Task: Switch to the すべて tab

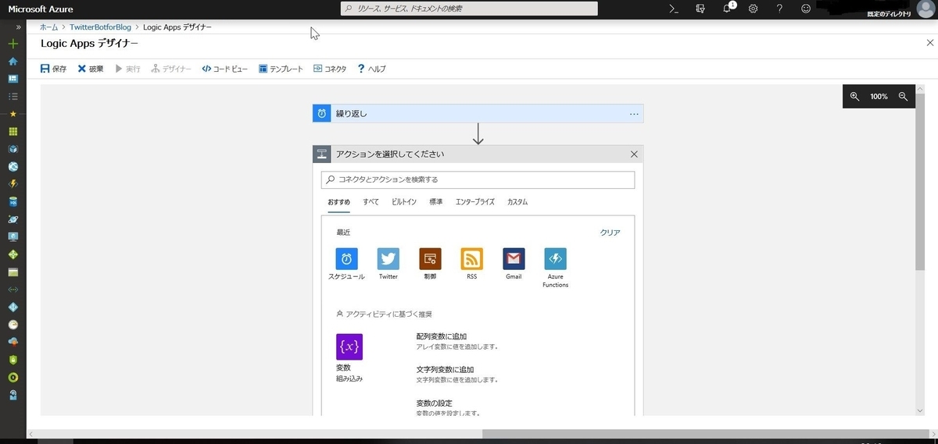Action: 371,202
